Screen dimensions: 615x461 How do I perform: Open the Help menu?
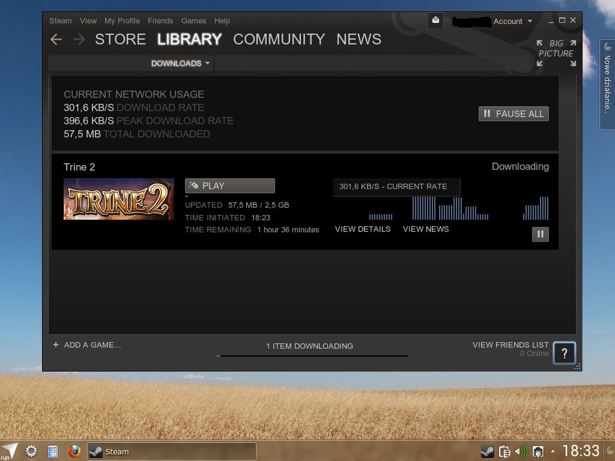tap(222, 21)
